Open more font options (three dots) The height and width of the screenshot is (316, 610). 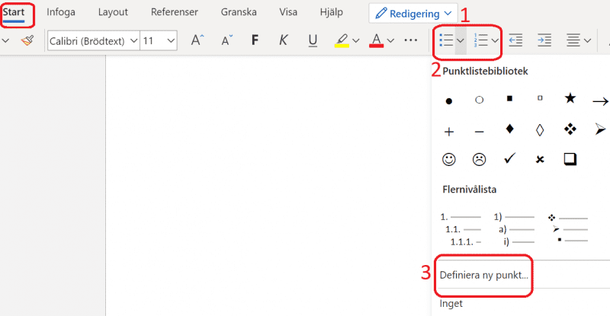411,40
